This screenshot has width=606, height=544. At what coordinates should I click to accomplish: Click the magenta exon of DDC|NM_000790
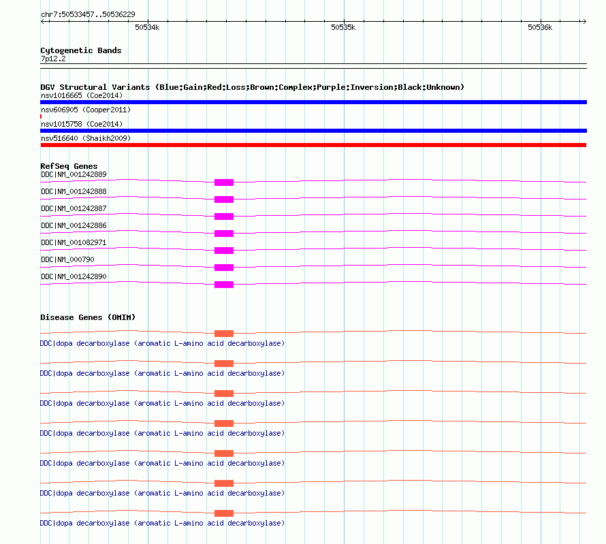(x=224, y=268)
